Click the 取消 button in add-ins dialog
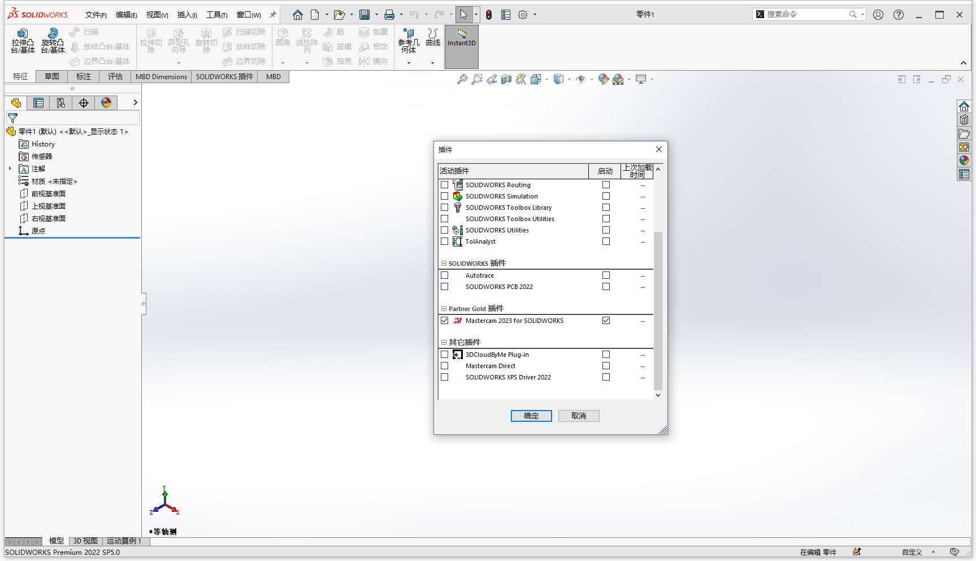This screenshot has height=561, width=976. (x=579, y=416)
